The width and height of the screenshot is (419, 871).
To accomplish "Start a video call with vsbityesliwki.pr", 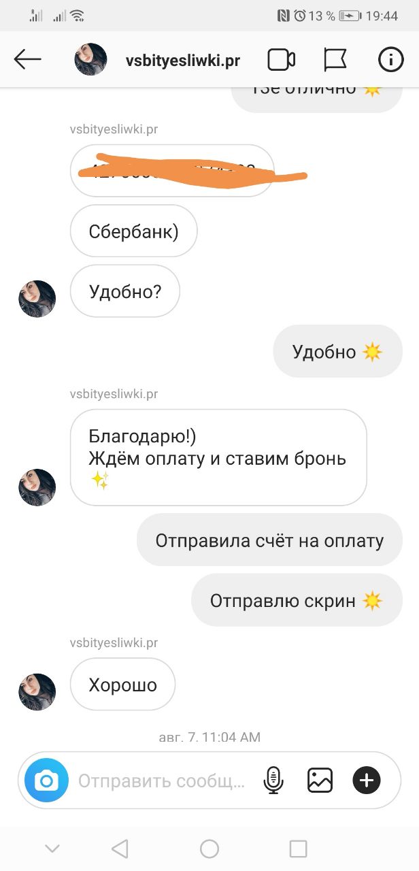I will (281, 60).
